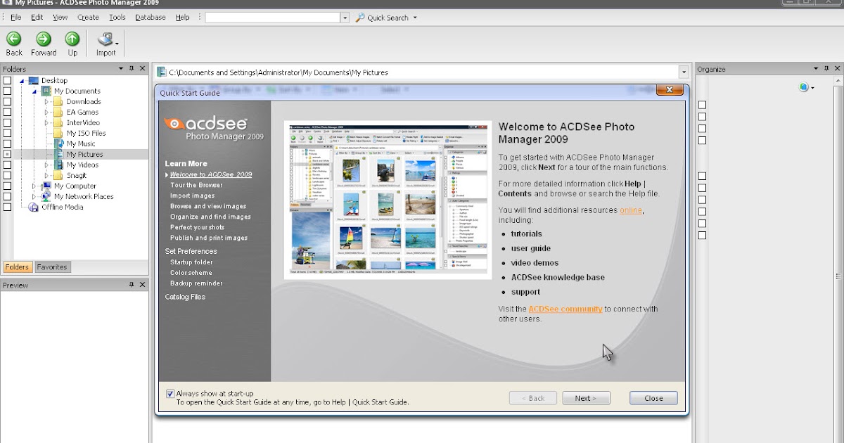Screen dimensions: 844x443
Task: Open the Quick Search dropdown arrow
Action: click(x=415, y=18)
